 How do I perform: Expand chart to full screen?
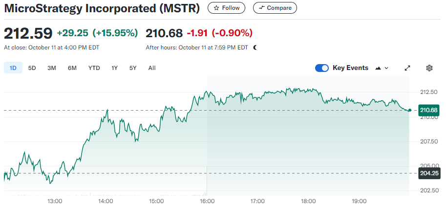[x=407, y=68]
